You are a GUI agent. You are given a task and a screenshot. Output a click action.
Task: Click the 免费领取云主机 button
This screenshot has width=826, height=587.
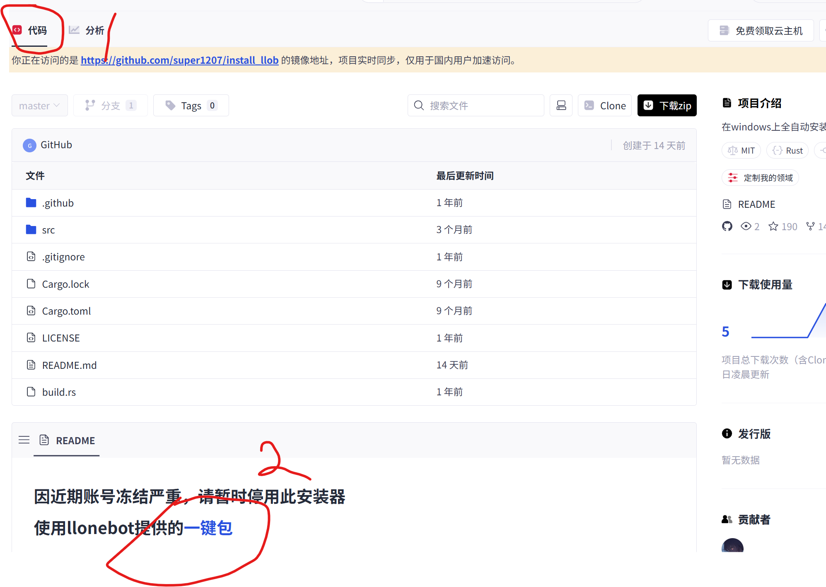click(761, 31)
